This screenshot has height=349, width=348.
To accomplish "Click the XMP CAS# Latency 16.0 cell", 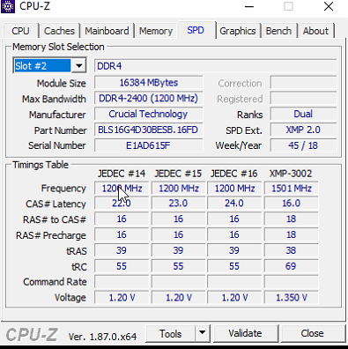I will pyautogui.click(x=292, y=204).
